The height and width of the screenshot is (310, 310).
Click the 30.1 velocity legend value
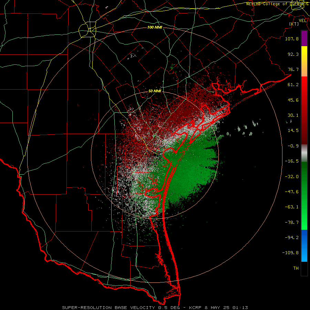(x=293, y=115)
